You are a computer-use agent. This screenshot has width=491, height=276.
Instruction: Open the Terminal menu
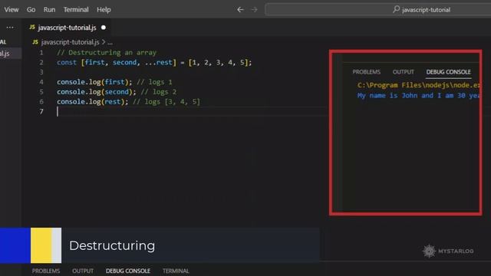76,10
